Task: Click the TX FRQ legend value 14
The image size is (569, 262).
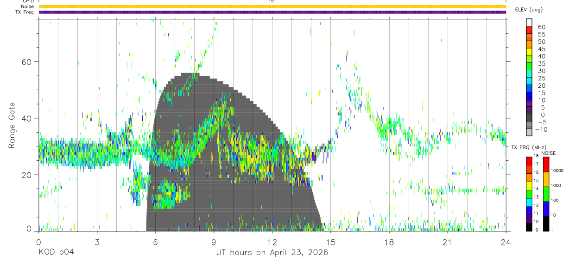Action: tap(535, 189)
